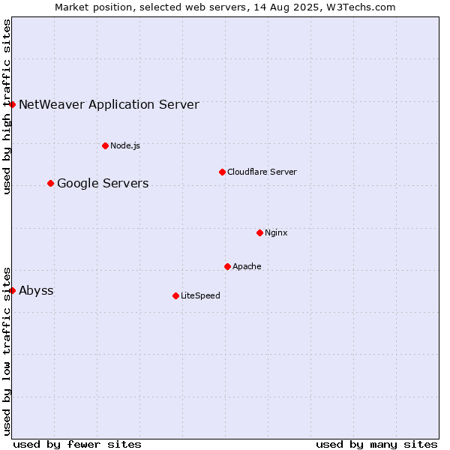This screenshot has height=450, width=450.
Task: Click the chart title mentioning W3Techs.com
Action: (x=225, y=7)
